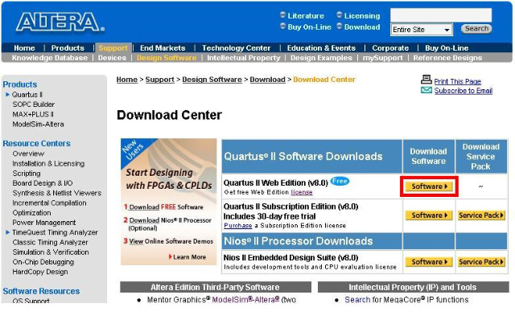Open Power Management sidebar link
515x336 pixels.
click(x=44, y=223)
